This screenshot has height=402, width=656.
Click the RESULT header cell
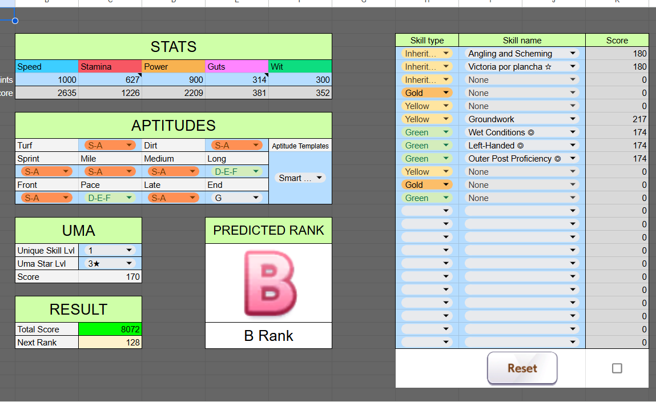[x=79, y=309]
